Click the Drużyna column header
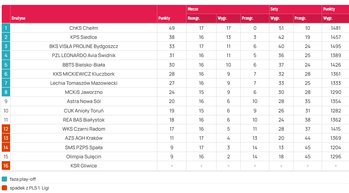Screen dimensions: 349x193 19,18
